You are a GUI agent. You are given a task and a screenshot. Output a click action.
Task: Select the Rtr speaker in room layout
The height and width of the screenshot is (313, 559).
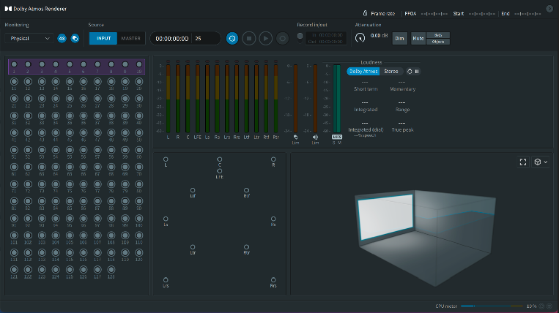pos(246,247)
